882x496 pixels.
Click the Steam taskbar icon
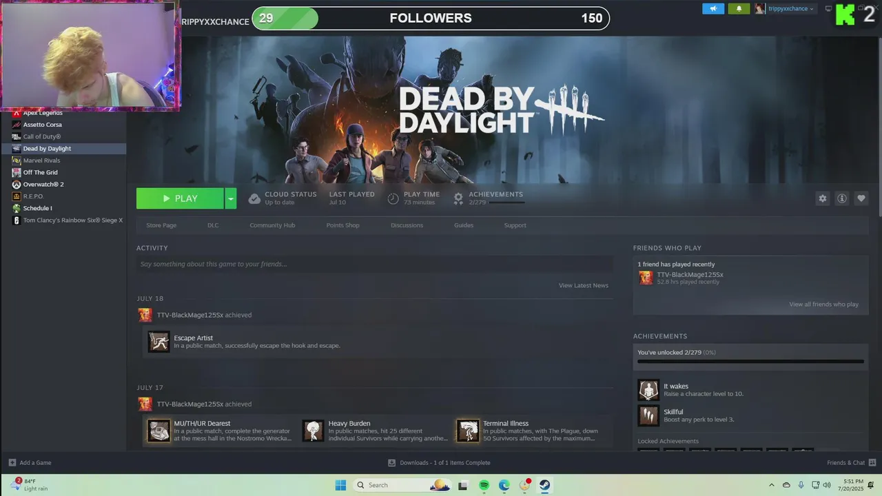coord(544,485)
